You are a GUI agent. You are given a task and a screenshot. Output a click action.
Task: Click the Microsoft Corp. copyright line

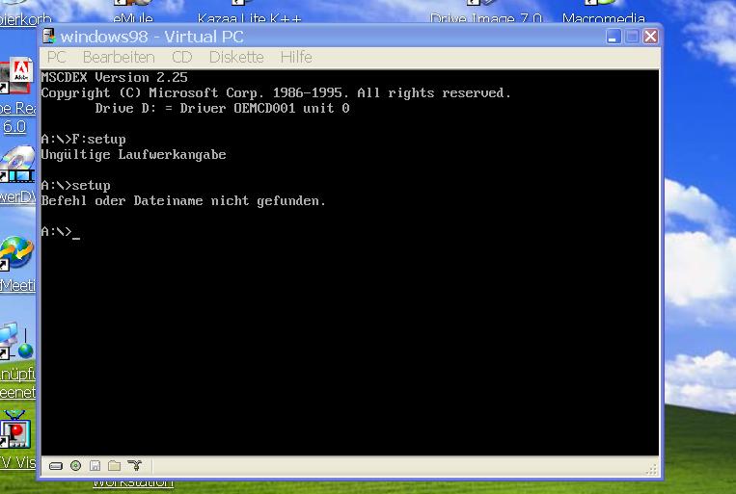(x=276, y=92)
